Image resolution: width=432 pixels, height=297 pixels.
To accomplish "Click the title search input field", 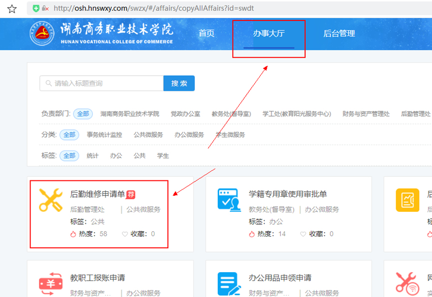I will (102, 83).
